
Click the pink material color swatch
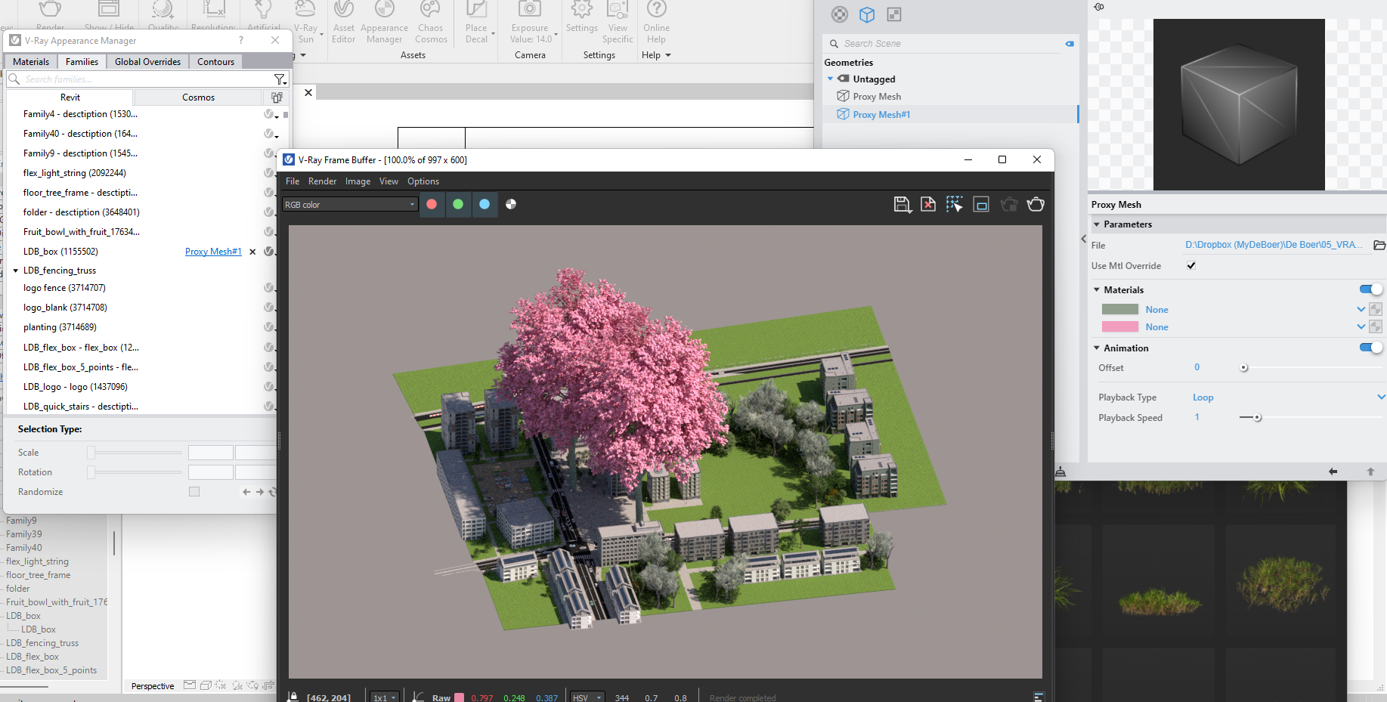coord(1120,326)
